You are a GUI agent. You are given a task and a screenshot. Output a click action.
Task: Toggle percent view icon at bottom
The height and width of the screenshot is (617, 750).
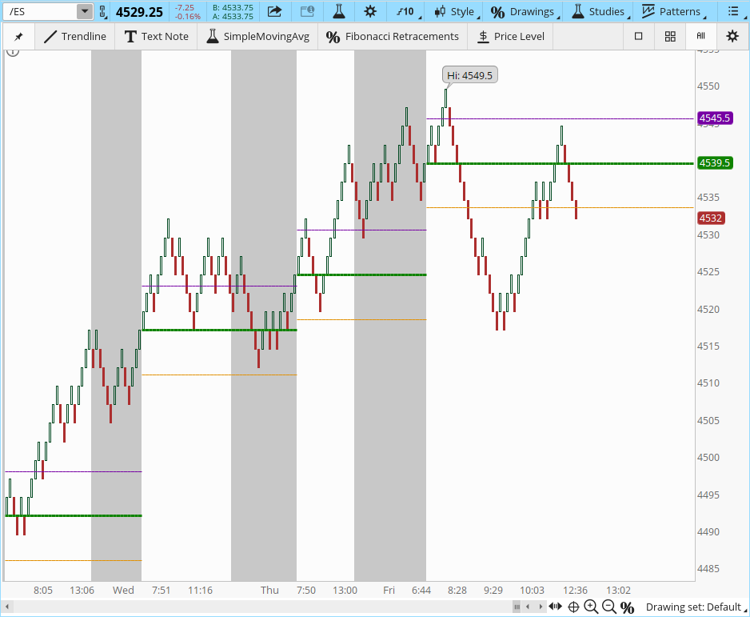click(x=627, y=607)
